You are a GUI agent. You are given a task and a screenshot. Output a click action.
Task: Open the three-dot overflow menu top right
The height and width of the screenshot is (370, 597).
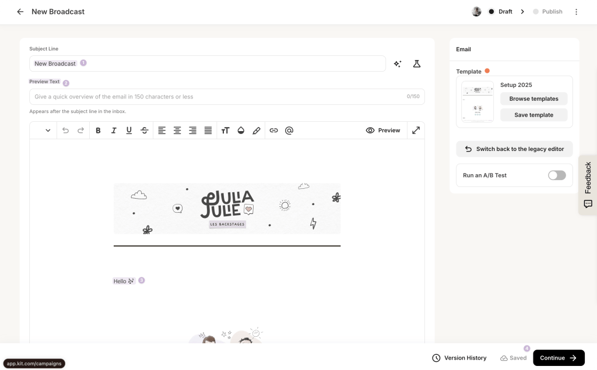pyautogui.click(x=576, y=11)
